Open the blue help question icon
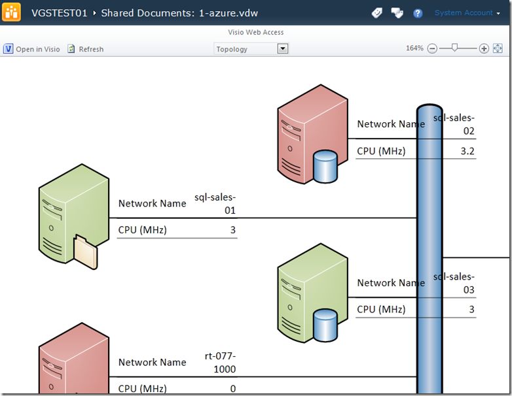 pyautogui.click(x=418, y=13)
